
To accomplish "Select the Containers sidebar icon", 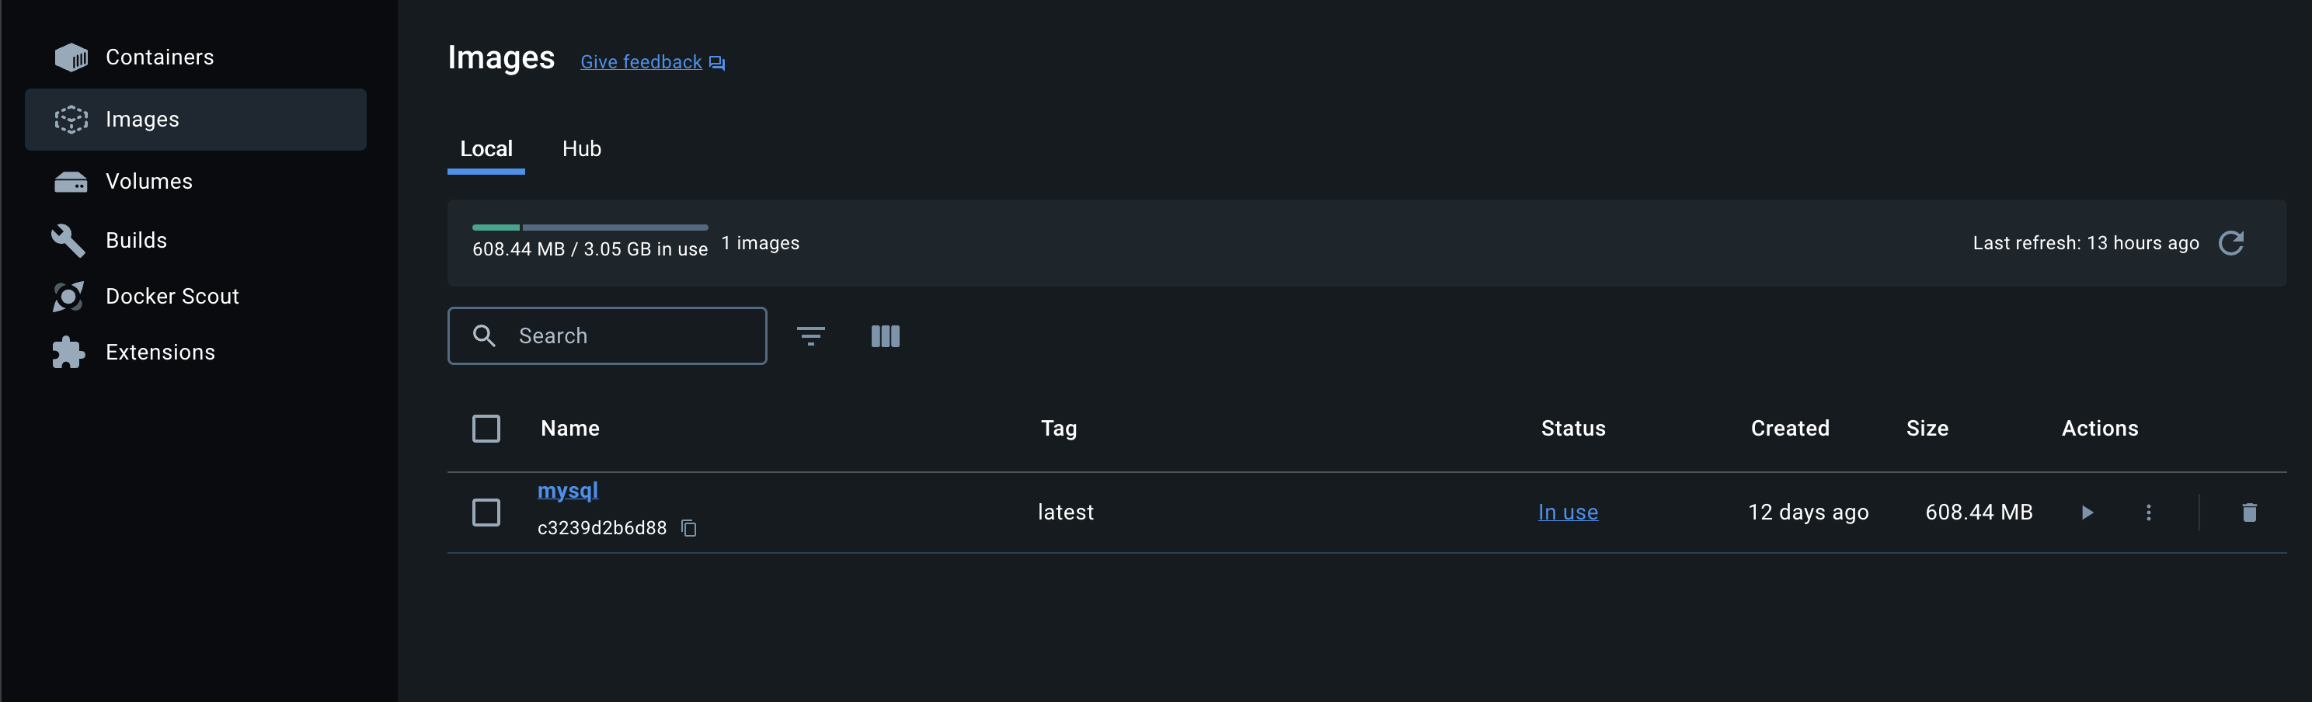I will (x=71, y=56).
